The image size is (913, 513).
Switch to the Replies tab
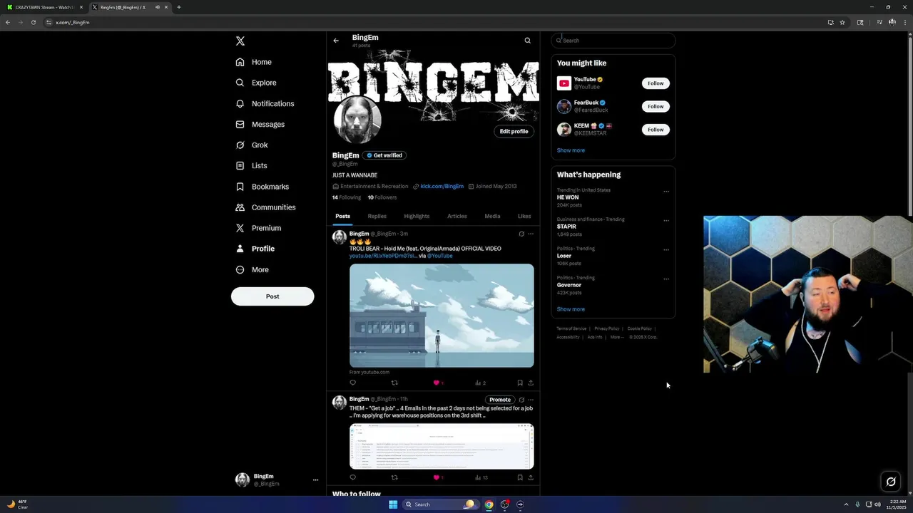(377, 216)
